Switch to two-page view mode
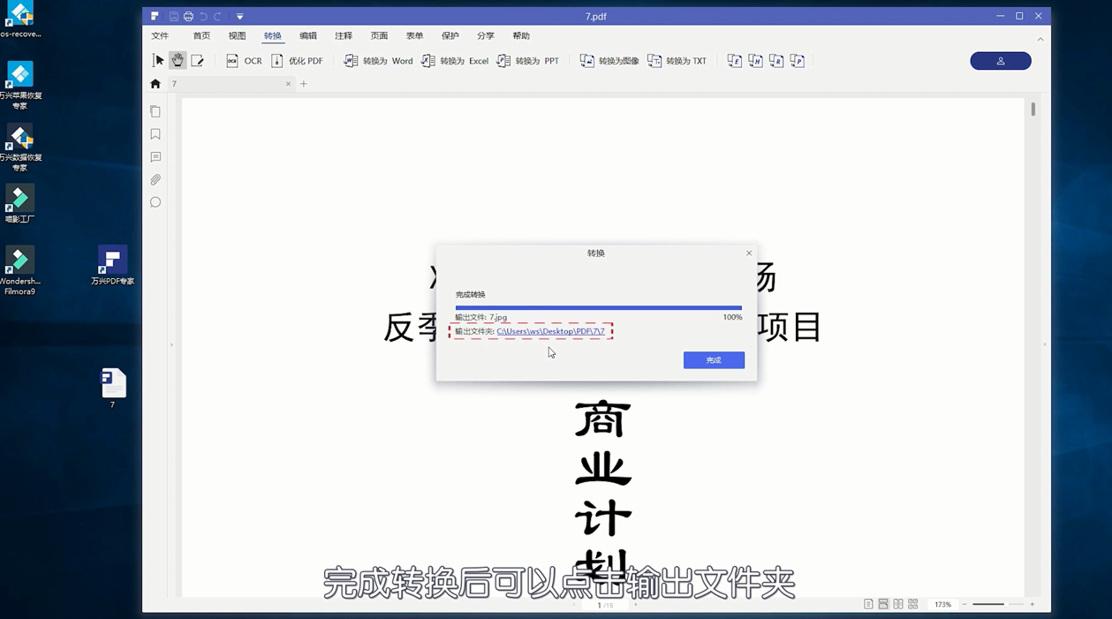This screenshot has height=619, width=1112. (x=898, y=603)
